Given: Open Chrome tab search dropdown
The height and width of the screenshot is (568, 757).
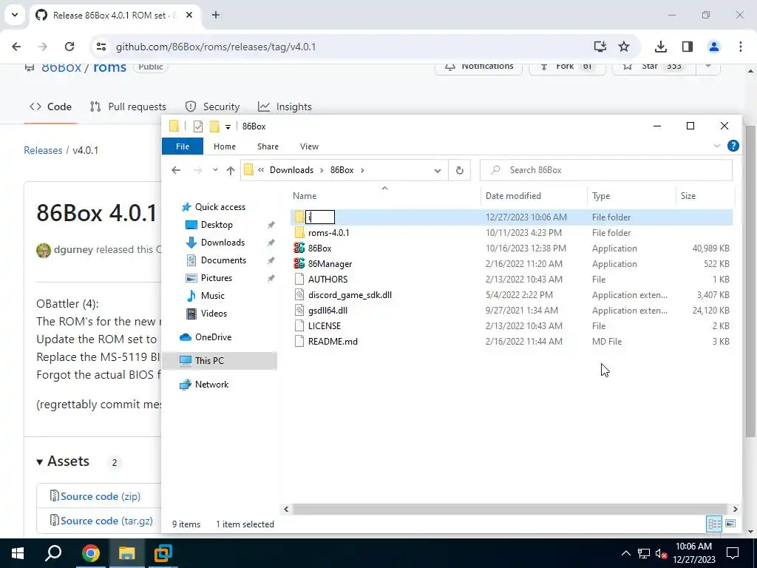Looking at the screenshot, I should tap(15, 15).
